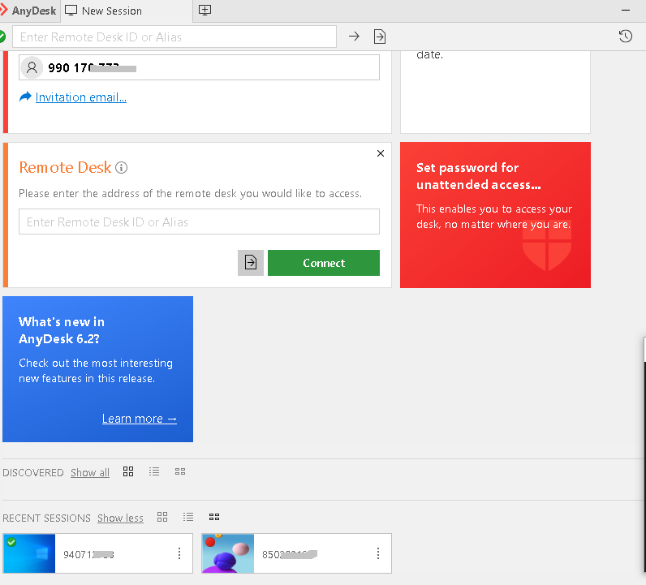Image resolution: width=646 pixels, height=585 pixels.
Task: Open recent session thumbnail starting 850
Action: [x=228, y=553]
